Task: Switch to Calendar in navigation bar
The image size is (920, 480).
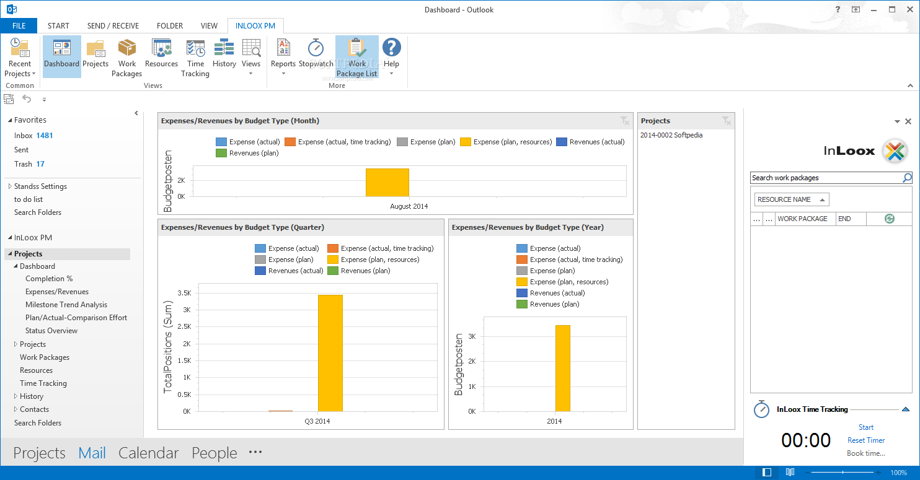Action: 149,453
